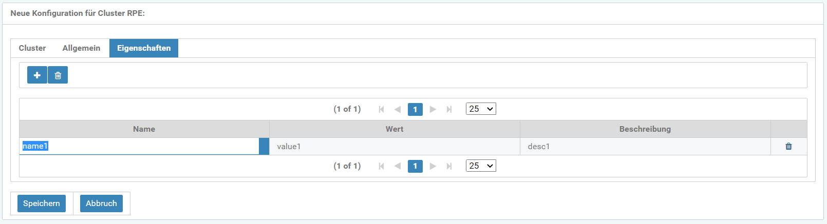Screen dimensions: 827x224
Task: Go to first page in bottom paginator
Action: 381,166
